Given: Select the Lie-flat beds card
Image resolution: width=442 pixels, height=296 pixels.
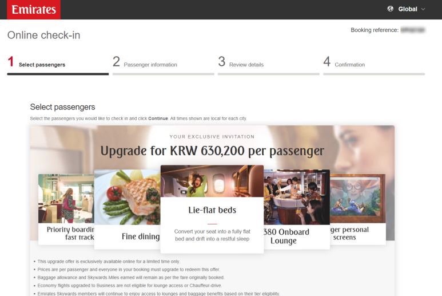Looking at the screenshot, I should tap(212, 209).
